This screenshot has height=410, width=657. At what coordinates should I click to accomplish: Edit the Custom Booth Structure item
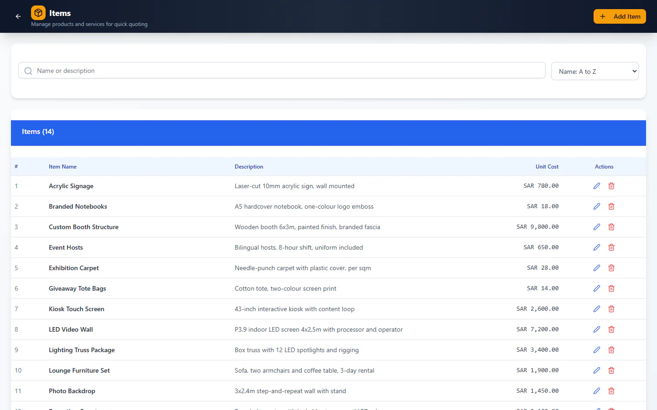pos(597,227)
